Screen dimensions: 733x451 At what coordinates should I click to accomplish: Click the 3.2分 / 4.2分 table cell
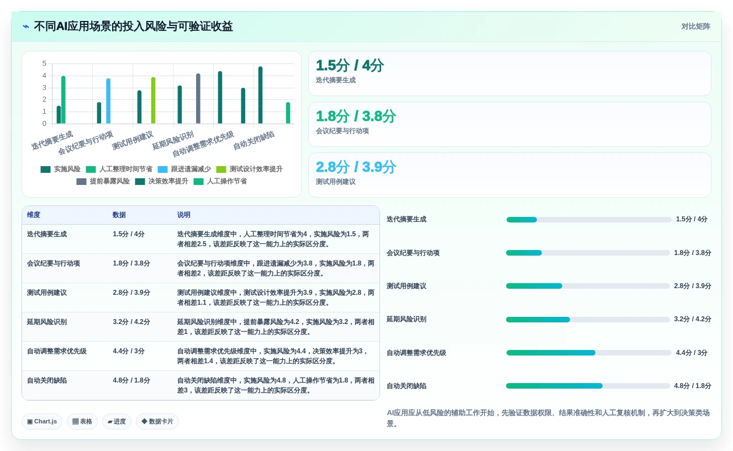pyautogui.click(x=131, y=322)
